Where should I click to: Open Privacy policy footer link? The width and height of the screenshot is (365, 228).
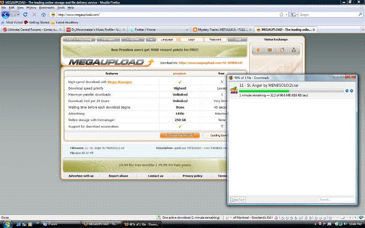pos(193,176)
